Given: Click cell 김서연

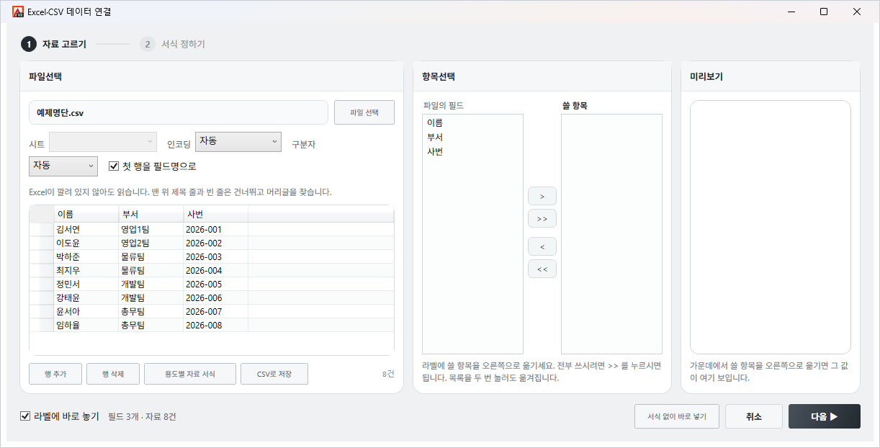Looking at the screenshot, I should 86,229.
